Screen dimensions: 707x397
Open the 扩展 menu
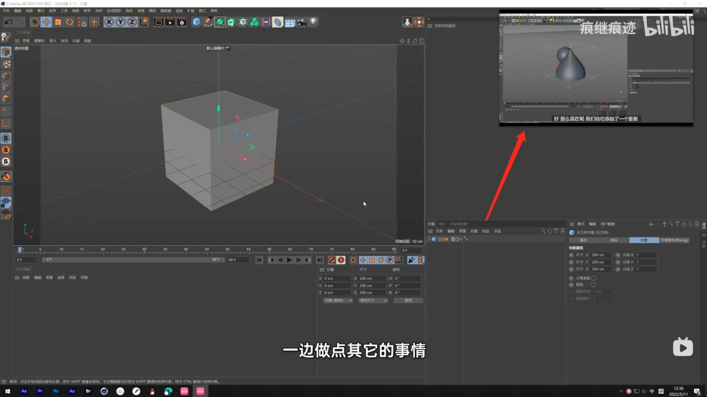pyautogui.click(x=190, y=10)
